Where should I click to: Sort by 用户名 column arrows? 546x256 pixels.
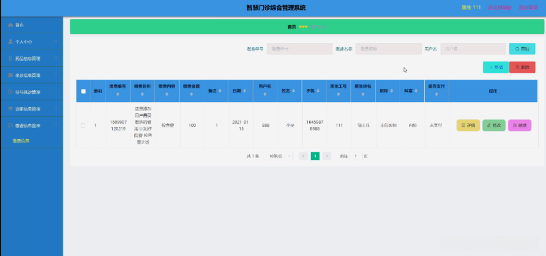click(265, 94)
